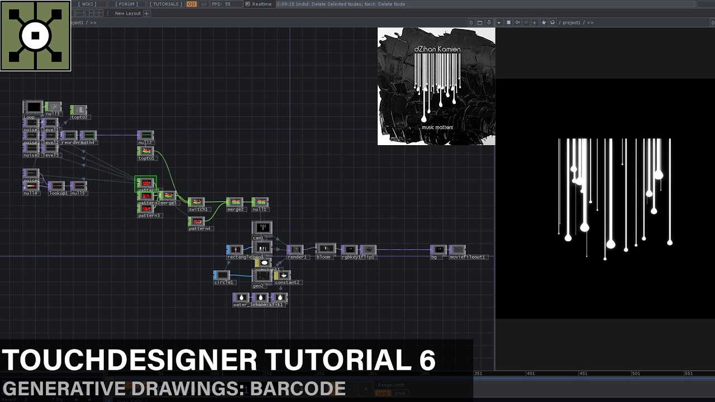Select the lookup1 node
The image size is (715, 402).
click(56, 186)
